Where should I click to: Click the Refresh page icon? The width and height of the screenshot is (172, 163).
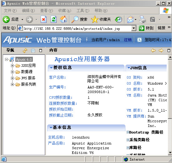click(x=53, y=19)
